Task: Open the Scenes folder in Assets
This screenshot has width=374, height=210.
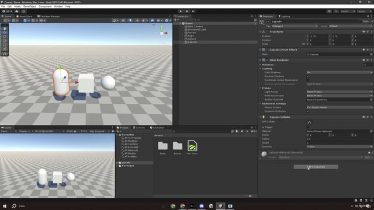Action: pos(178,148)
